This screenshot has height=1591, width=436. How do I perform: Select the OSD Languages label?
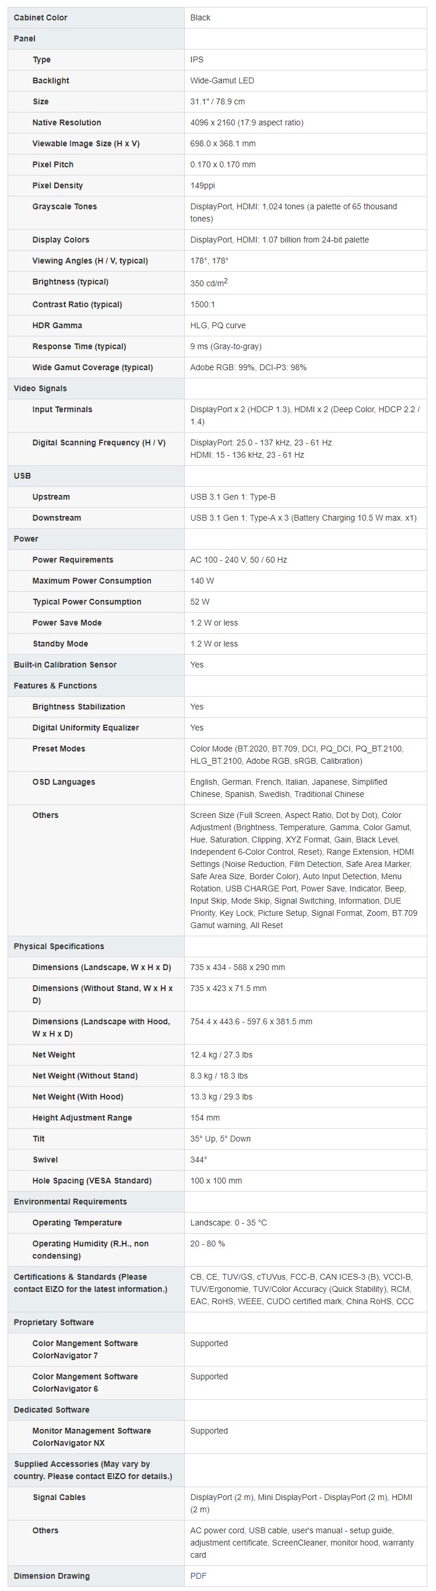coord(64,782)
